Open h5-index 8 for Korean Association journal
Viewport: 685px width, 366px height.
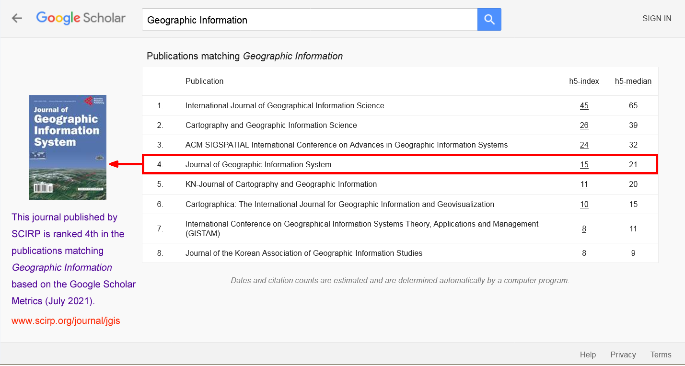(584, 253)
